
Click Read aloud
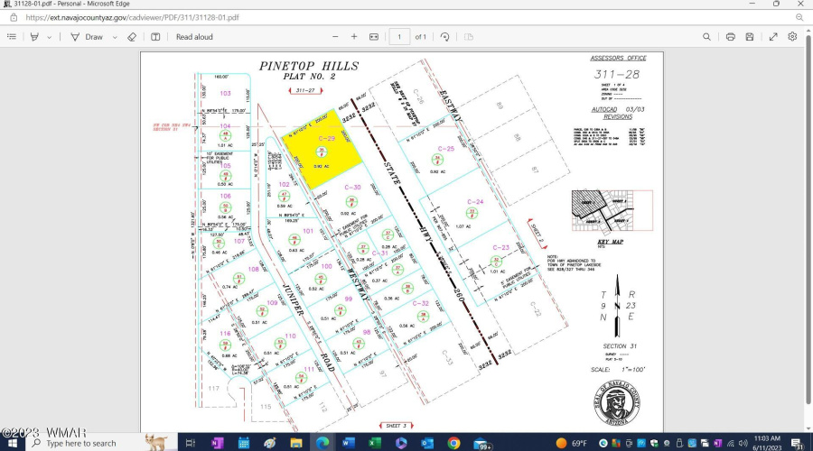[x=194, y=37]
